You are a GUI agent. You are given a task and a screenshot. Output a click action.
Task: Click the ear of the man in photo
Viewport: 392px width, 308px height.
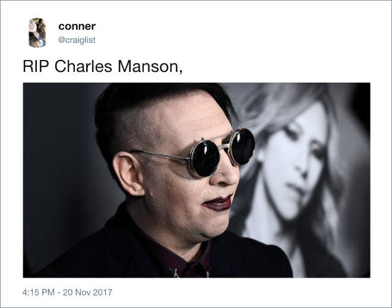[x=129, y=174]
